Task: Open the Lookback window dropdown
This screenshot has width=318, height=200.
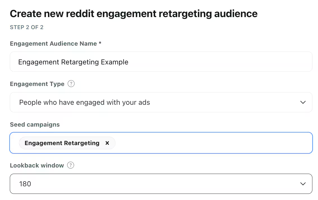Action: 161,184
